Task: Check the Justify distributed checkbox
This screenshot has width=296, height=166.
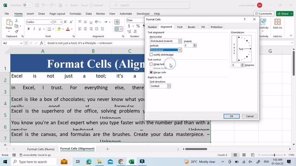Action: pyautogui.click(x=151, y=54)
